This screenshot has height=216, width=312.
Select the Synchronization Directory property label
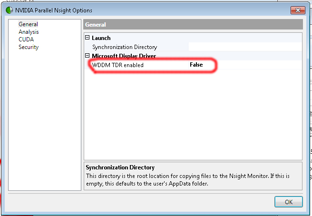click(x=124, y=47)
